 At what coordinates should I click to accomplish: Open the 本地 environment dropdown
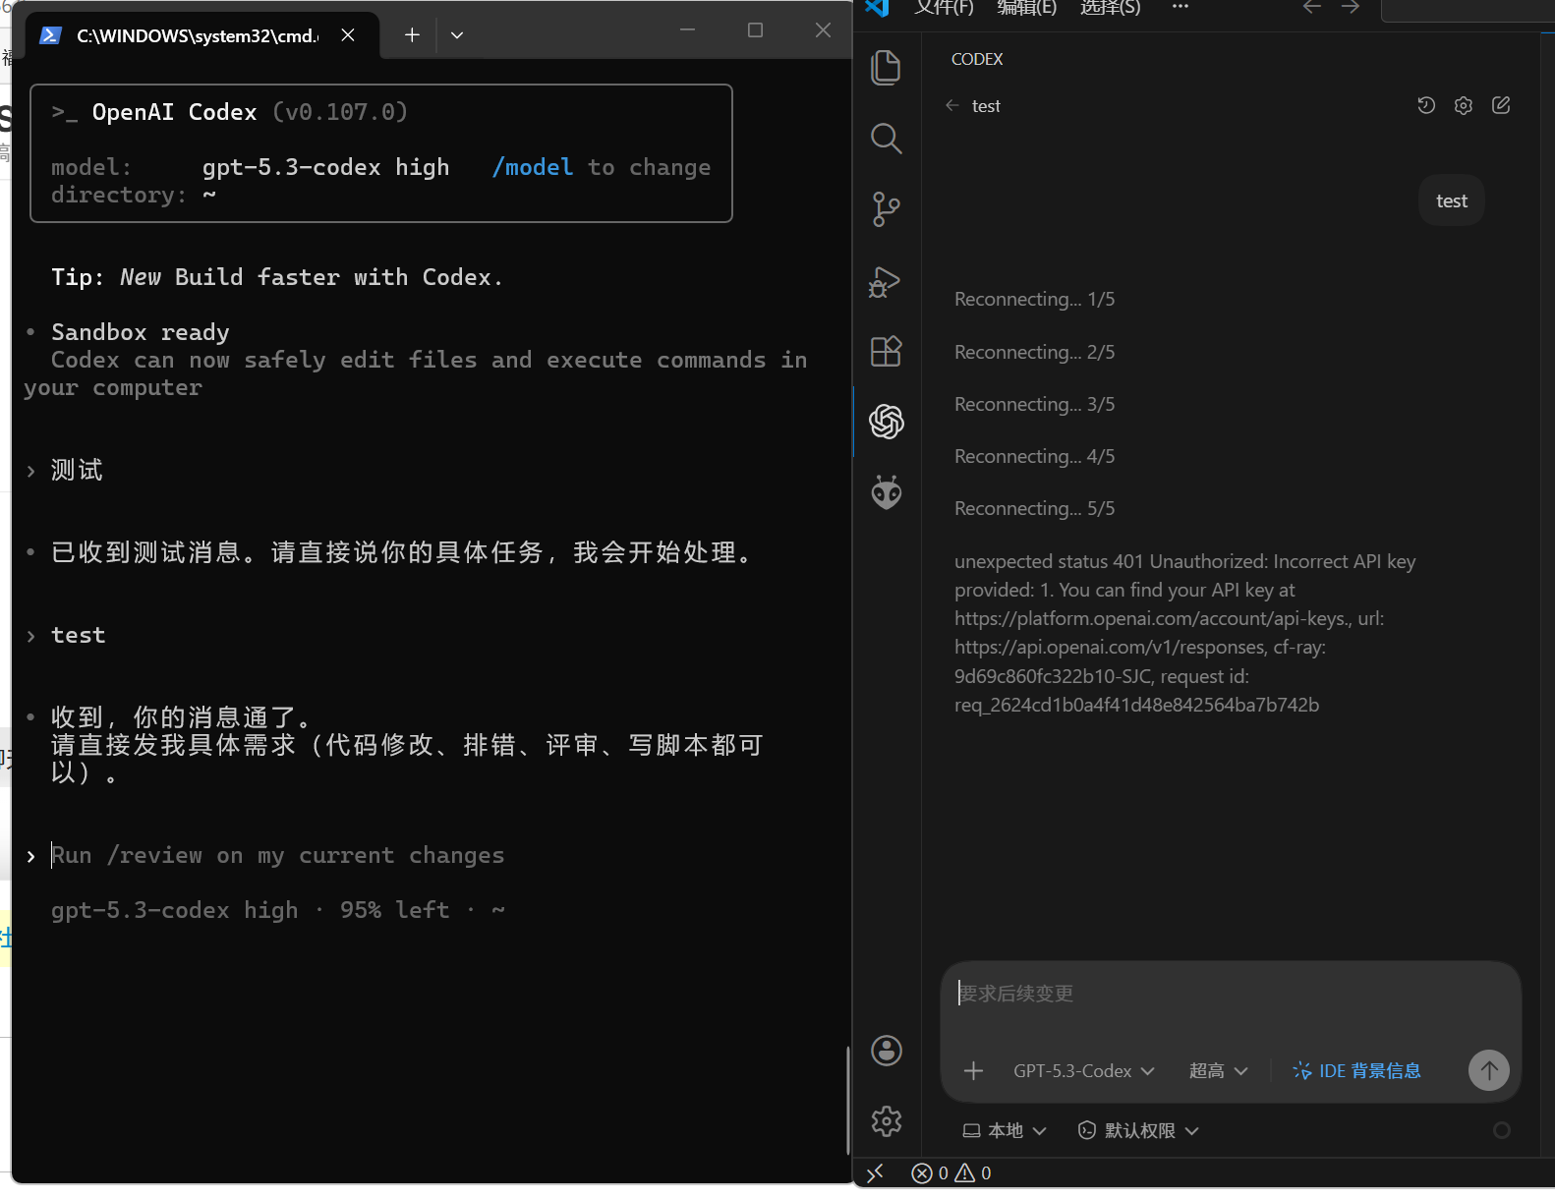tap(1005, 1130)
